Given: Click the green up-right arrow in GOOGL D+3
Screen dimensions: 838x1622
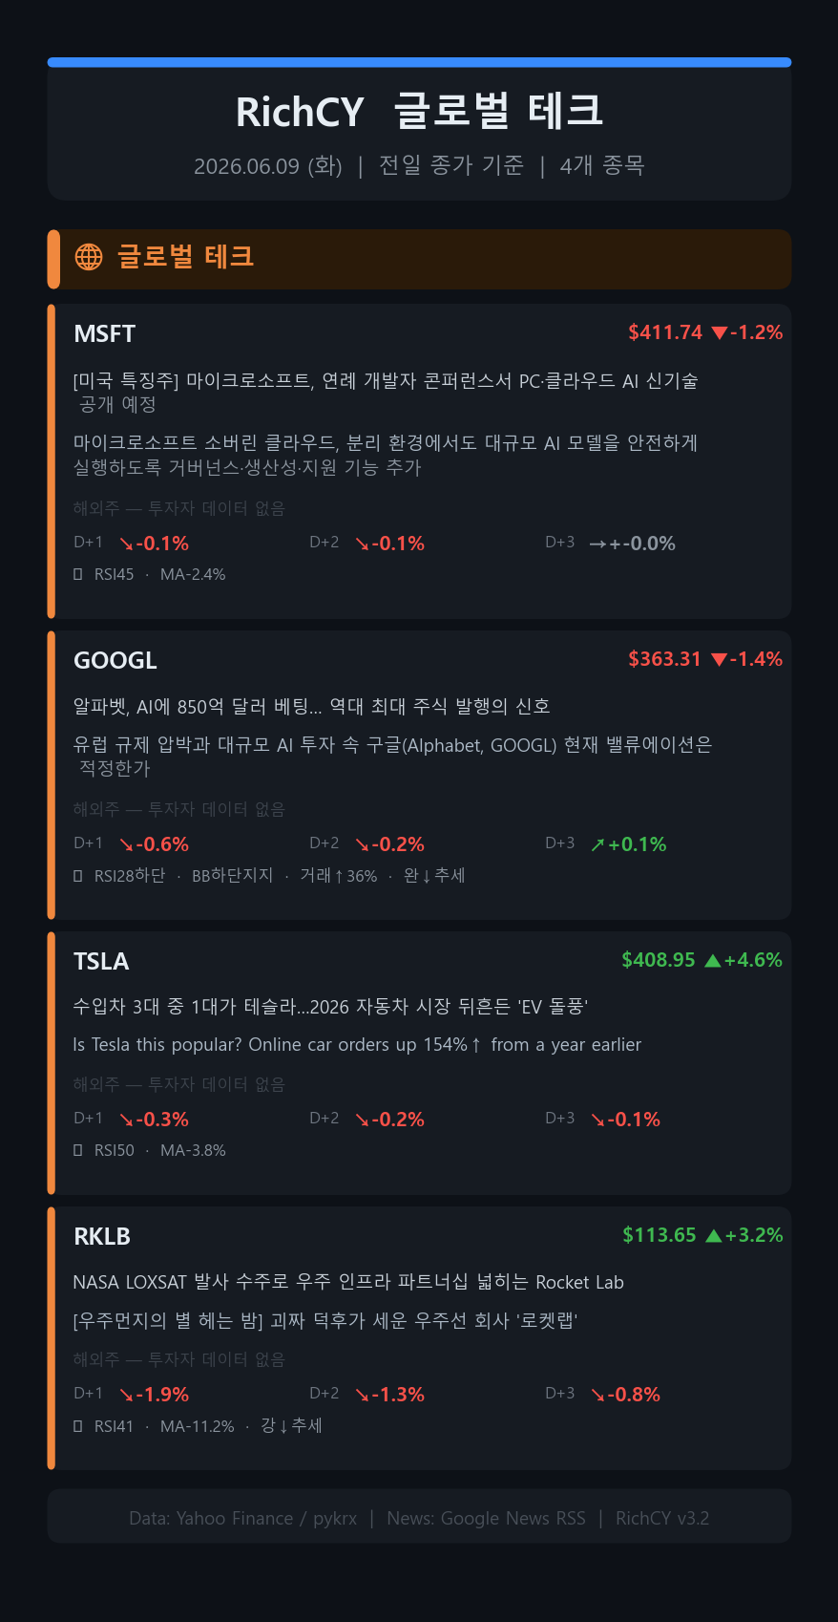Looking at the screenshot, I should [x=597, y=844].
